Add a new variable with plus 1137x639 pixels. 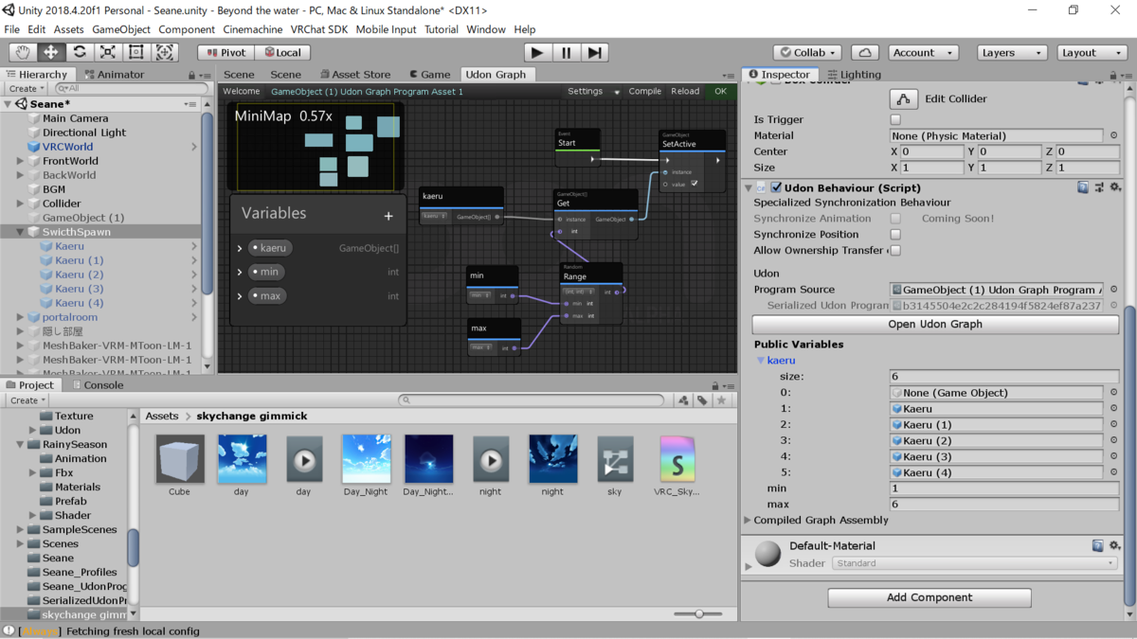click(x=388, y=216)
